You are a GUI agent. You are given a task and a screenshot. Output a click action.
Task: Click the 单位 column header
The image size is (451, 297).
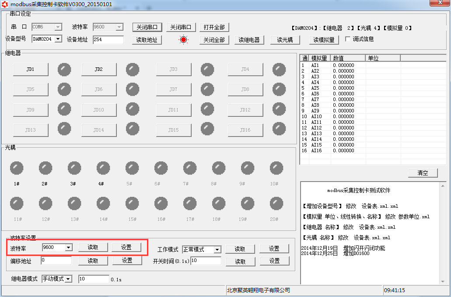pos(383,58)
